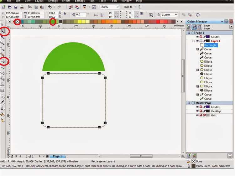Viewport: 235px width, 176px height.
Task: Open the zoom level 200% dropdown
Action: [118, 7]
